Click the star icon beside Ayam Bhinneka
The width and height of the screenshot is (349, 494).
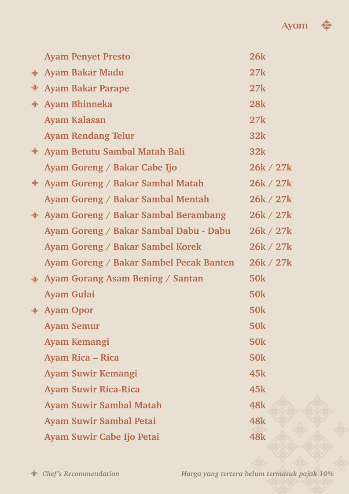(35, 104)
